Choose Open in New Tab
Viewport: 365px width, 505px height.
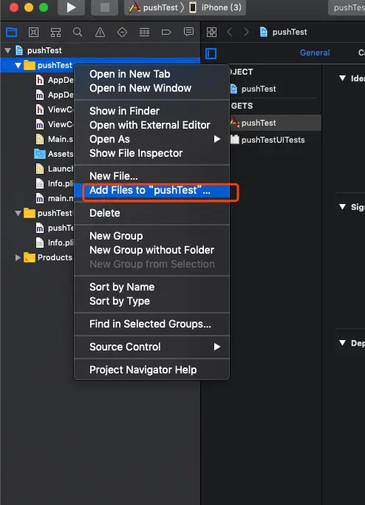151,74
